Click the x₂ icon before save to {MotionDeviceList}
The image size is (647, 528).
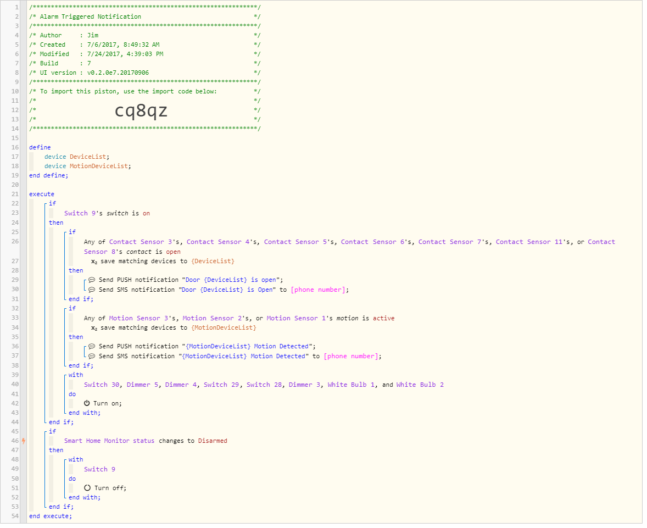tap(94, 328)
